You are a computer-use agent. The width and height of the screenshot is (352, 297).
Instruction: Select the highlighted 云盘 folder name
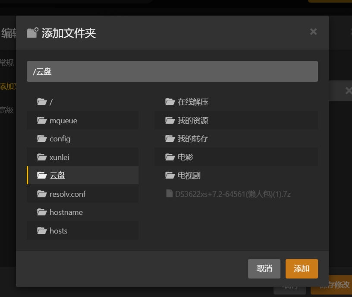click(x=57, y=175)
